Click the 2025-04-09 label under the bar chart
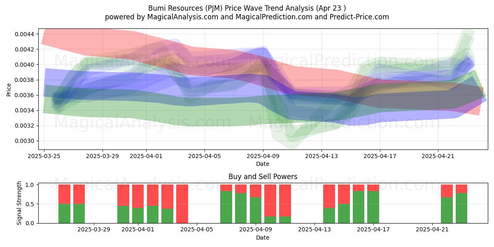Viewport: 494px width, 247px height. tap(256, 230)
